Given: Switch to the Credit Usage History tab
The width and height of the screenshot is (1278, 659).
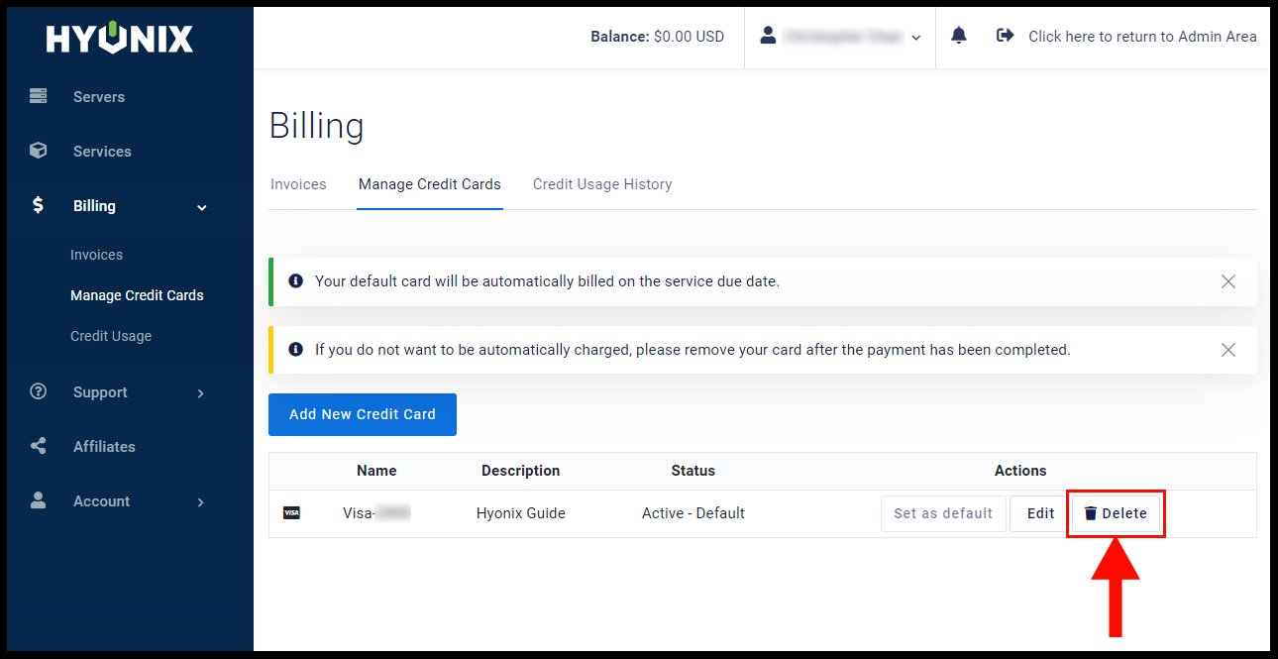Looking at the screenshot, I should point(602,184).
